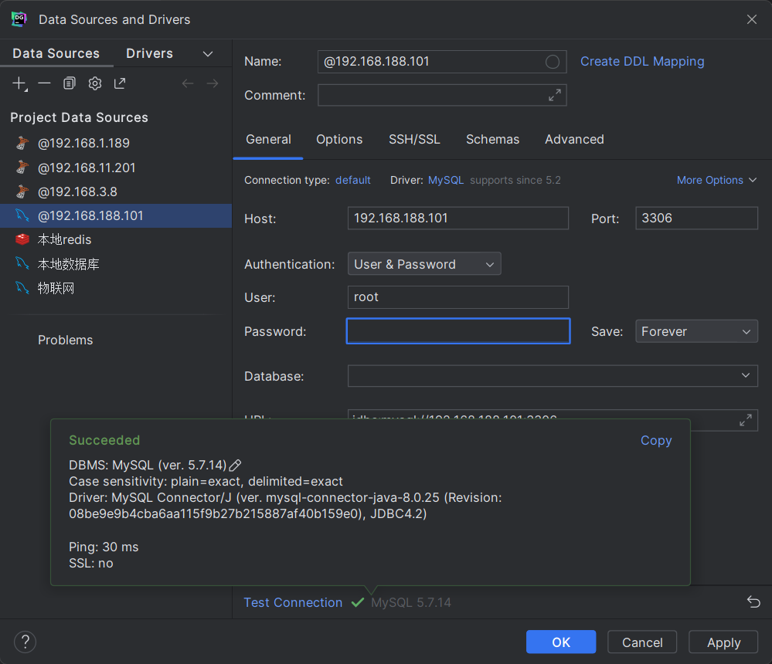Switch to the Drivers tab

pyautogui.click(x=149, y=53)
